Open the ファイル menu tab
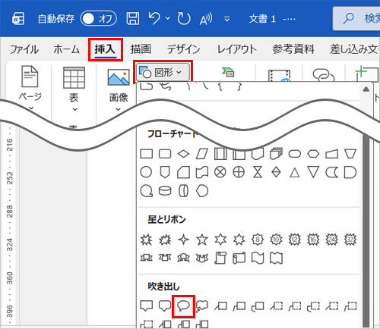 24,49
